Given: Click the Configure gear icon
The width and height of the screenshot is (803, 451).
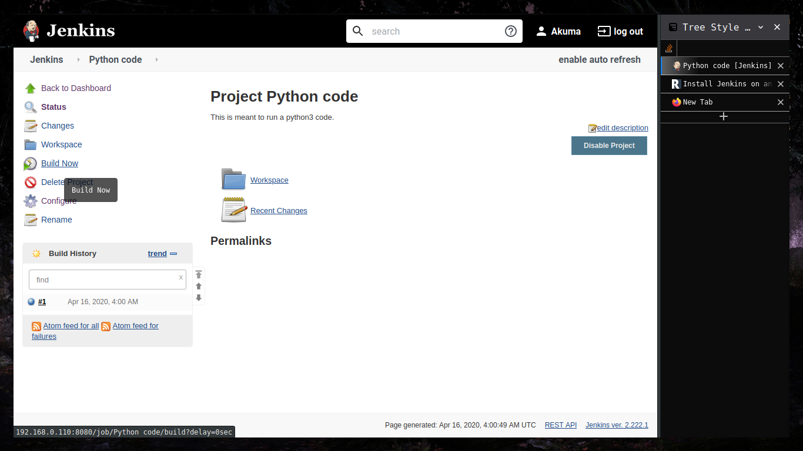Looking at the screenshot, I should tap(31, 201).
